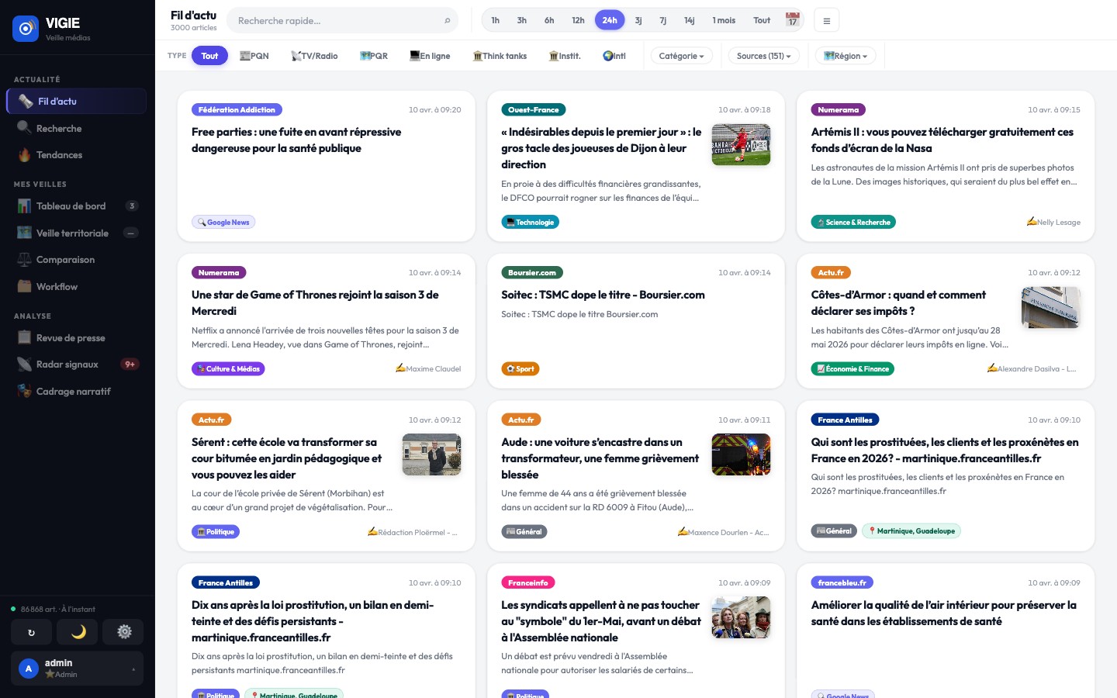Click the Économie & Finance tag
Image resolution: width=1117 pixels, height=698 pixels.
pos(852,369)
